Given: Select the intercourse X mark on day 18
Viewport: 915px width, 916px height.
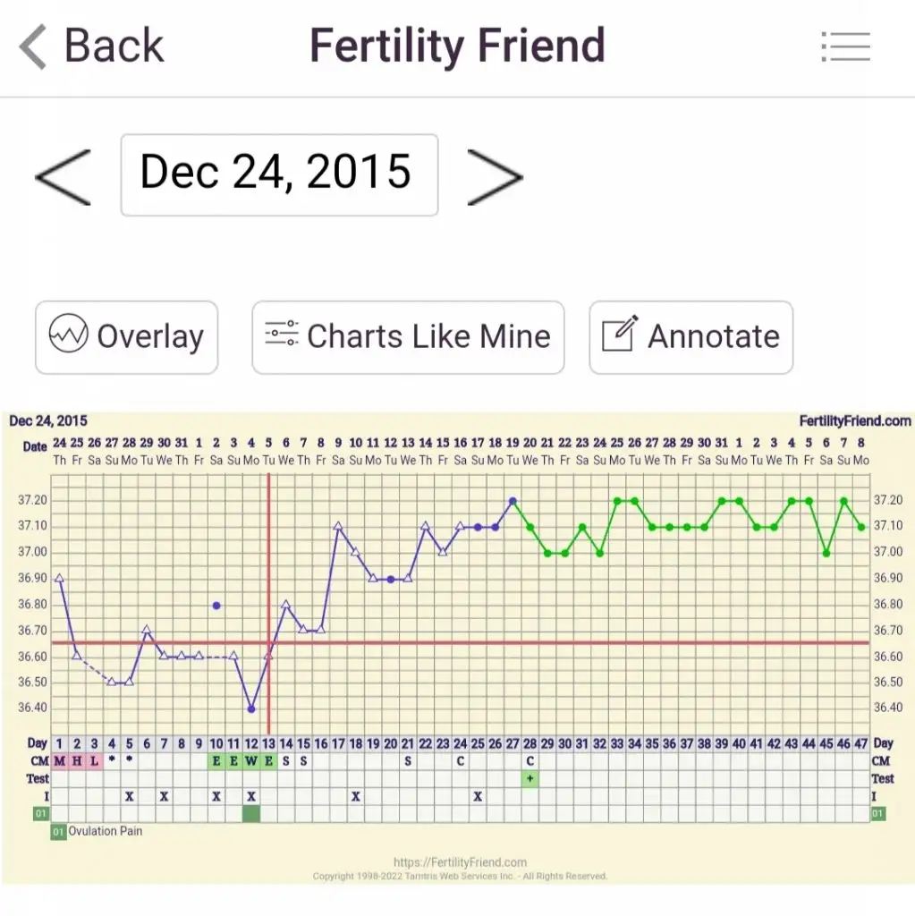Looking at the screenshot, I should point(356,796).
